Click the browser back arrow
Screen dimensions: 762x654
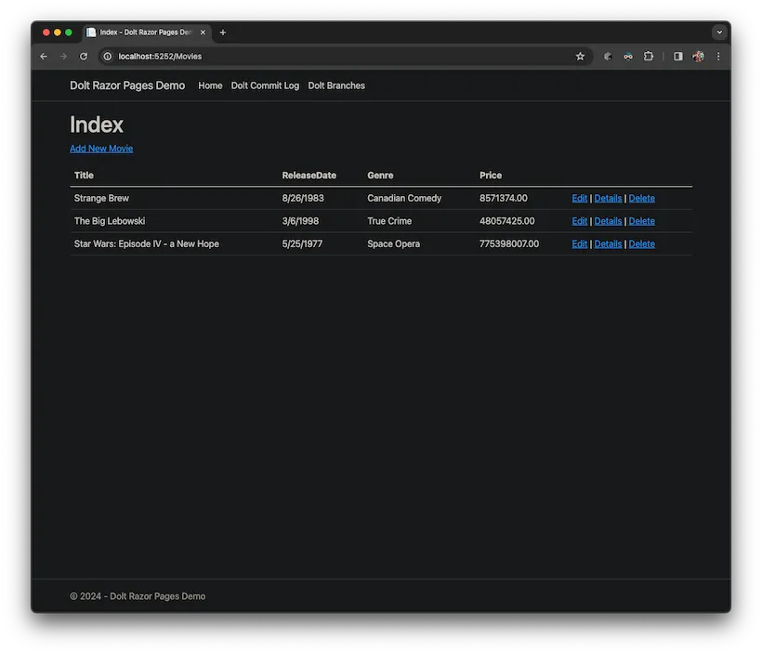click(x=44, y=57)
